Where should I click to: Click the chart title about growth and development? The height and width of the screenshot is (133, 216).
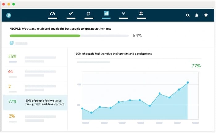pos(114,54)
